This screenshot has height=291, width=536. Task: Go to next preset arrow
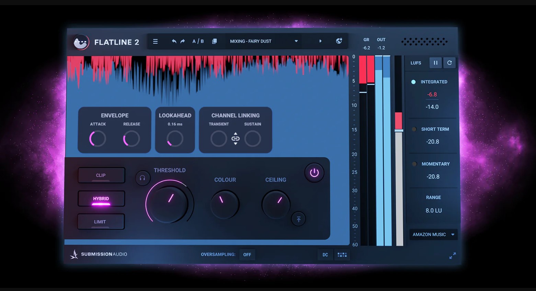[320, 41]
